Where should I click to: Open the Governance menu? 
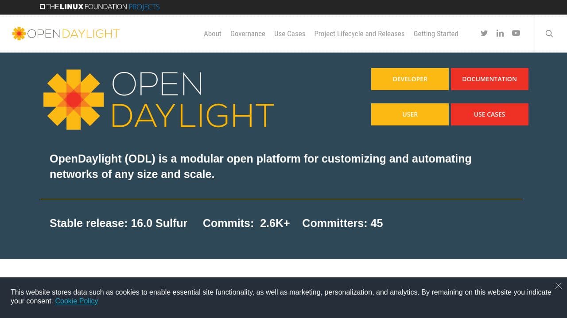[x=248, y=34]
